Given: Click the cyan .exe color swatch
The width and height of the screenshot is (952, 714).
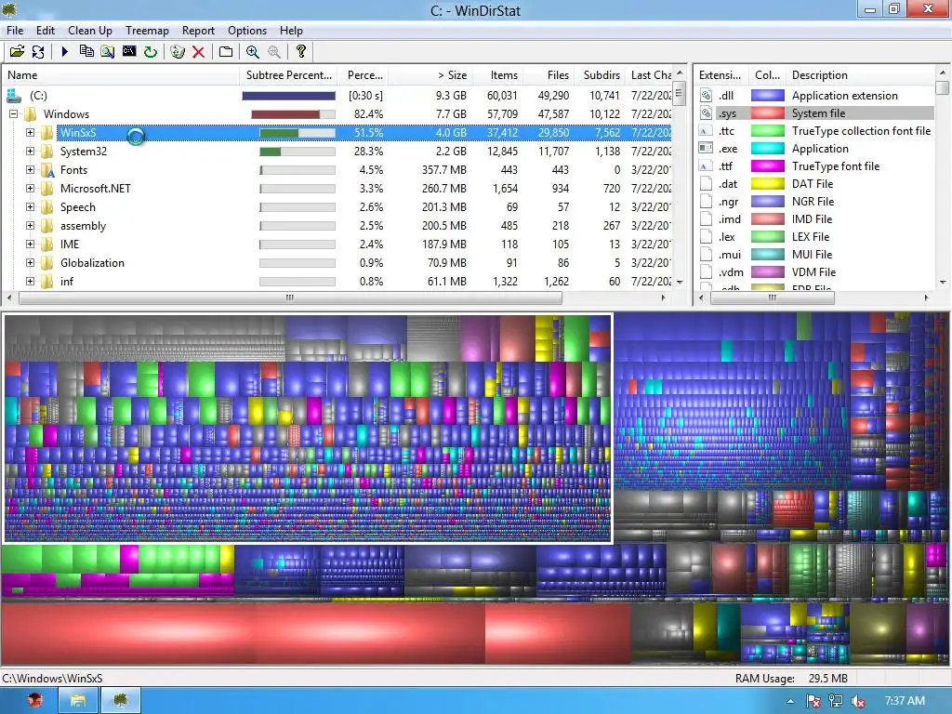Looking at the screenshot, I should (767, 148).
